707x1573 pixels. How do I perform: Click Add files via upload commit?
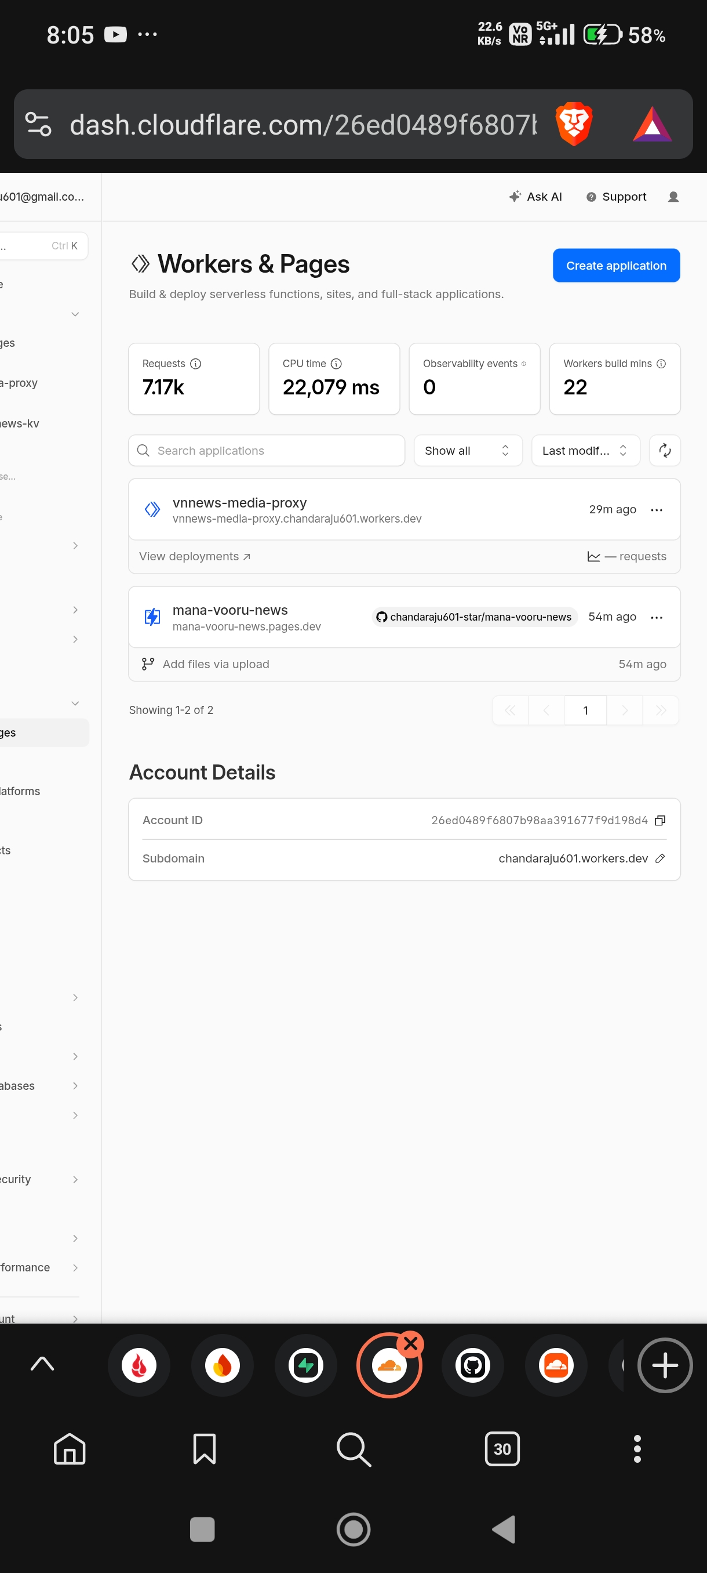[x=216, y=664]
